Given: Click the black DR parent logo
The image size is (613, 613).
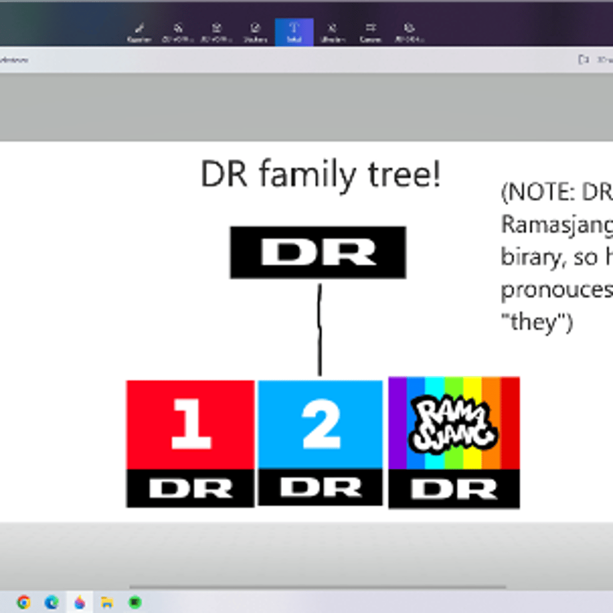Looking at the screenshot, I should pyautogui.click(x=318, y=252).
